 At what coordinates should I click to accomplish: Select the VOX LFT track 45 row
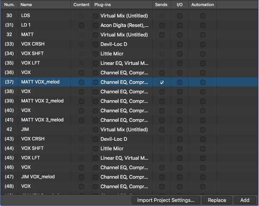tap(130, 158)
